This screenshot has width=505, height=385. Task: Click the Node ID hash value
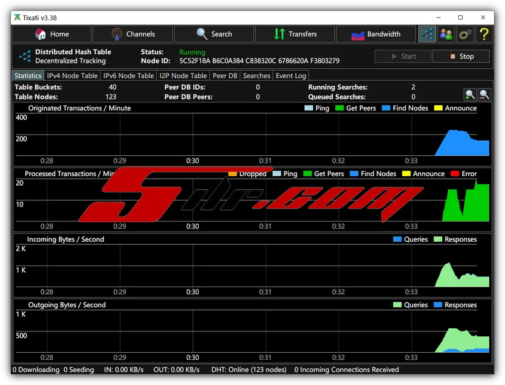(x=259, y=61)
